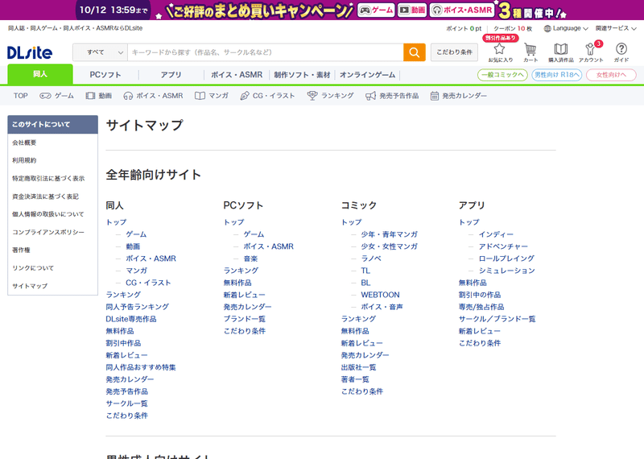The width and height of the screenshot is (644, 459).
Task: Open 著作権 in the sidebar
Action: point(21,250)
